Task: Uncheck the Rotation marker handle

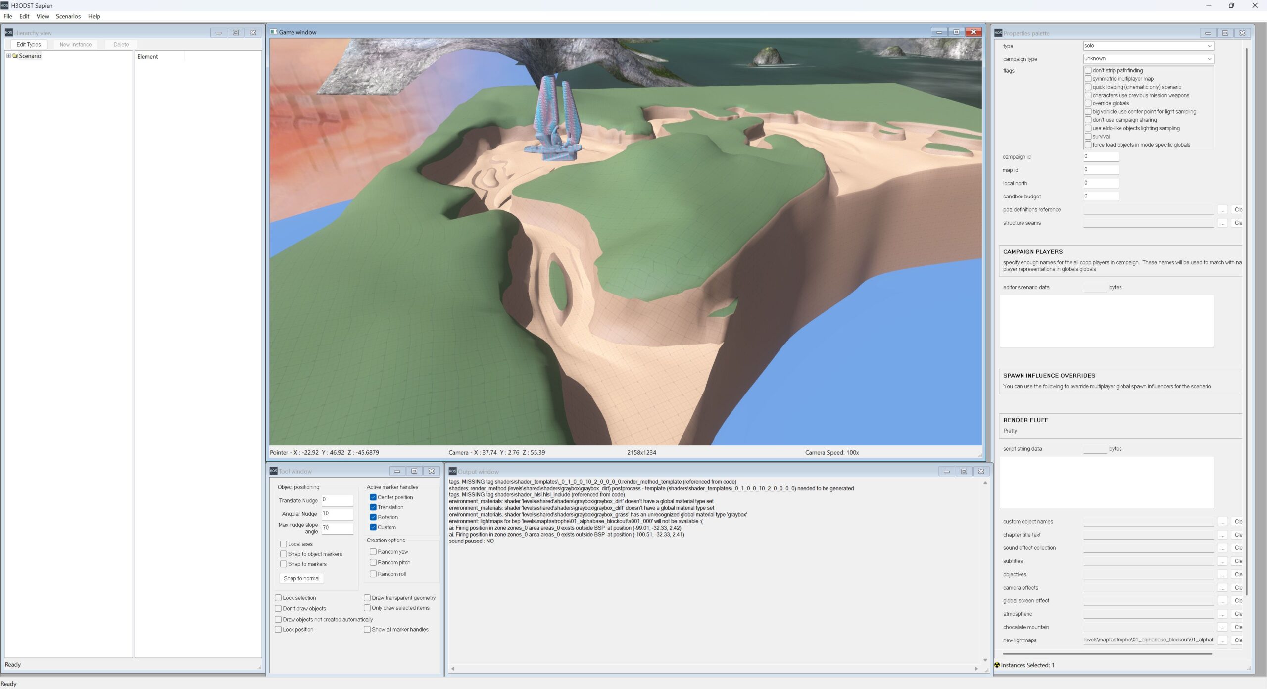Action: [373, 517]
